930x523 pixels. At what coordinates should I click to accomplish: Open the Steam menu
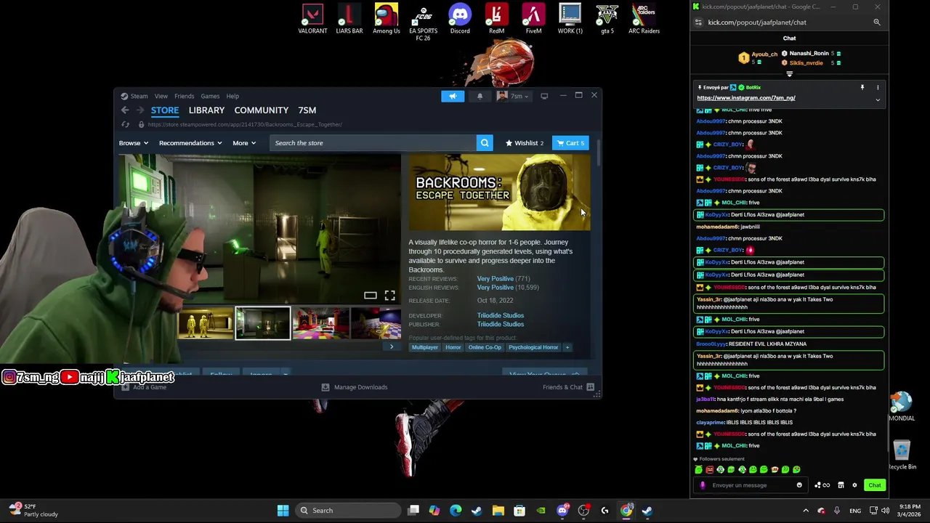[x=134, y=96]
